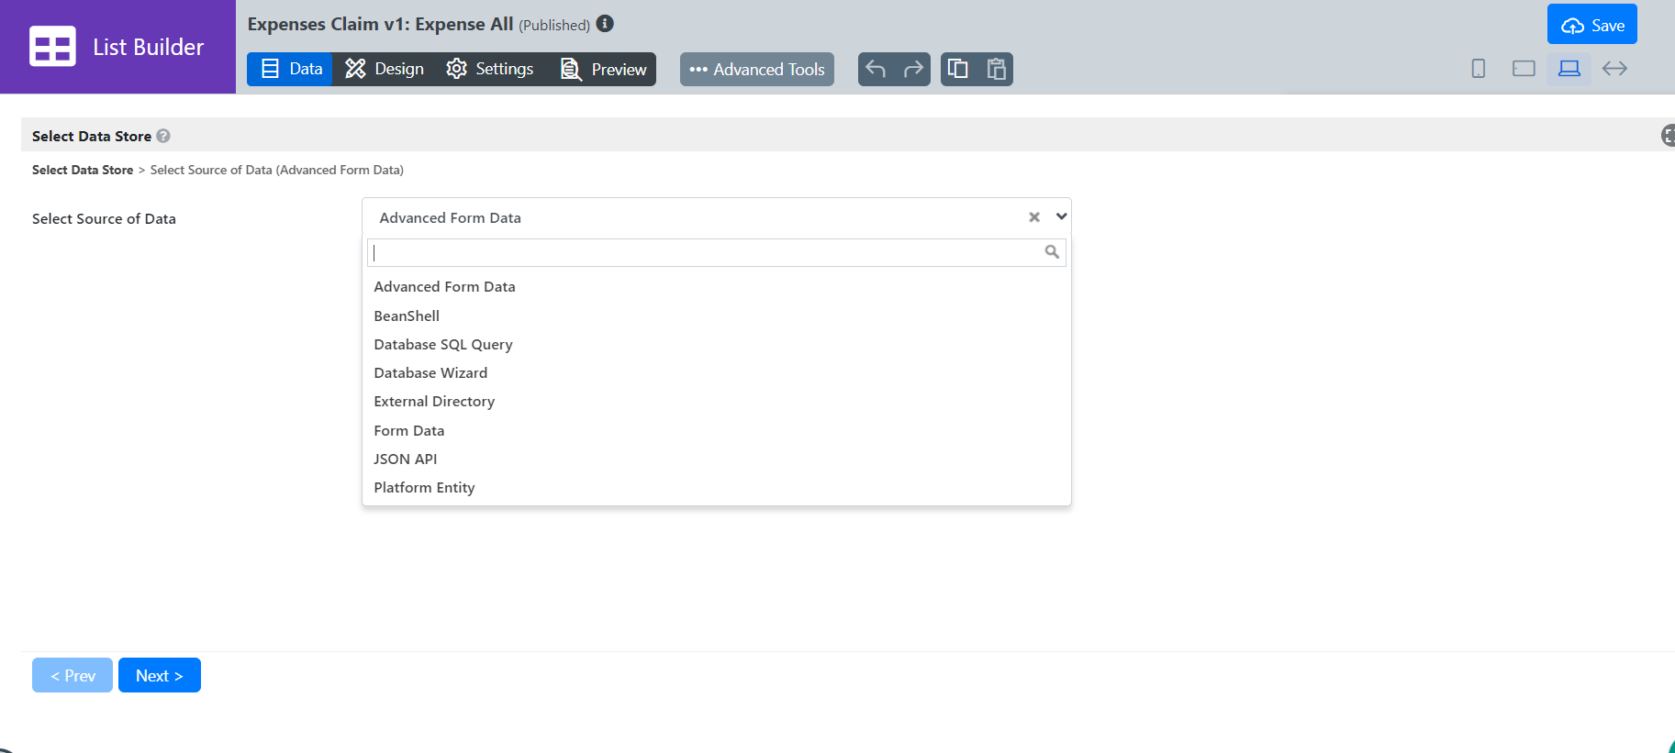Click Select Data Store breadcrumb link
Screen dimensions: 1675x753
(83, 170)
